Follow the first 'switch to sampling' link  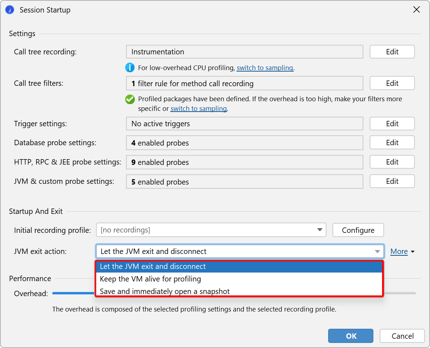265,68
